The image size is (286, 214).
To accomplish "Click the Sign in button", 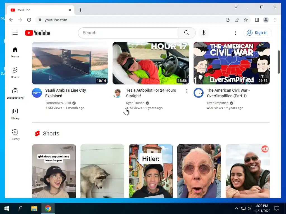I will [257, 33].
